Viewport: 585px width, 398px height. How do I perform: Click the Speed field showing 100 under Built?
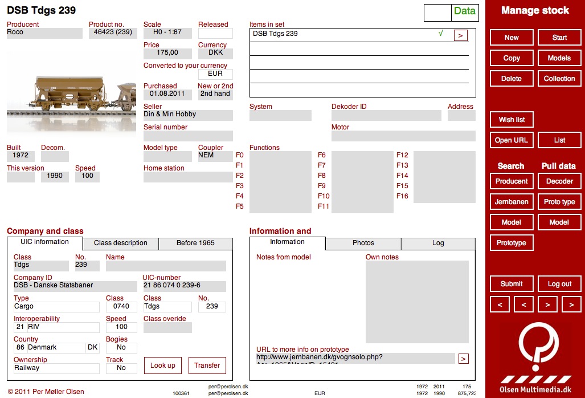[87, 177]
